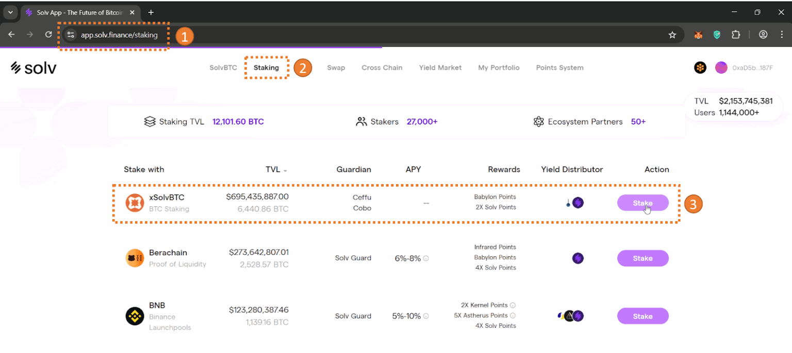Select the Solv App browser tab

click(x=79, y=12)
